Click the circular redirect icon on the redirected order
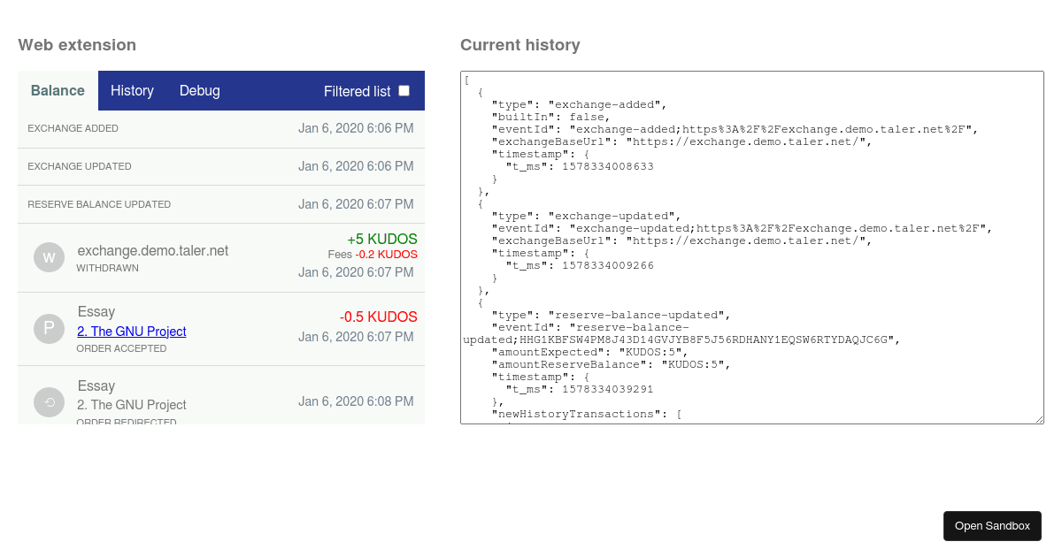Viewport: 1062px width, 557px height. 49,401
